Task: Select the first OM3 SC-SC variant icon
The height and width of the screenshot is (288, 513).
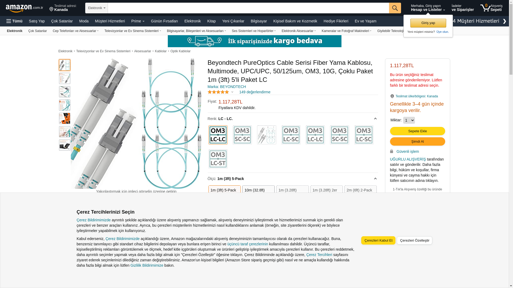Action: [242, 135]
